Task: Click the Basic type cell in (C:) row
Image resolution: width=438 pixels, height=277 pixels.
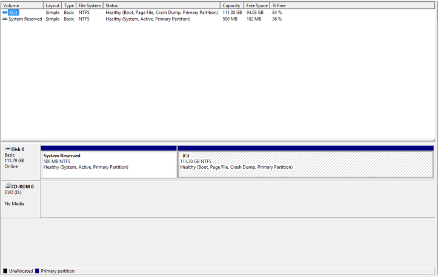Action: 68,12
